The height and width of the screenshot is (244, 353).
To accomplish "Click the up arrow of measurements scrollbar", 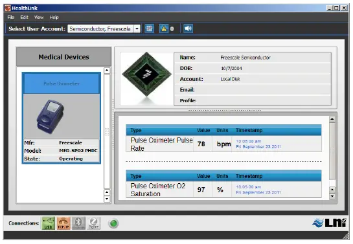I will pyautogui.click(x=332, y=119).
